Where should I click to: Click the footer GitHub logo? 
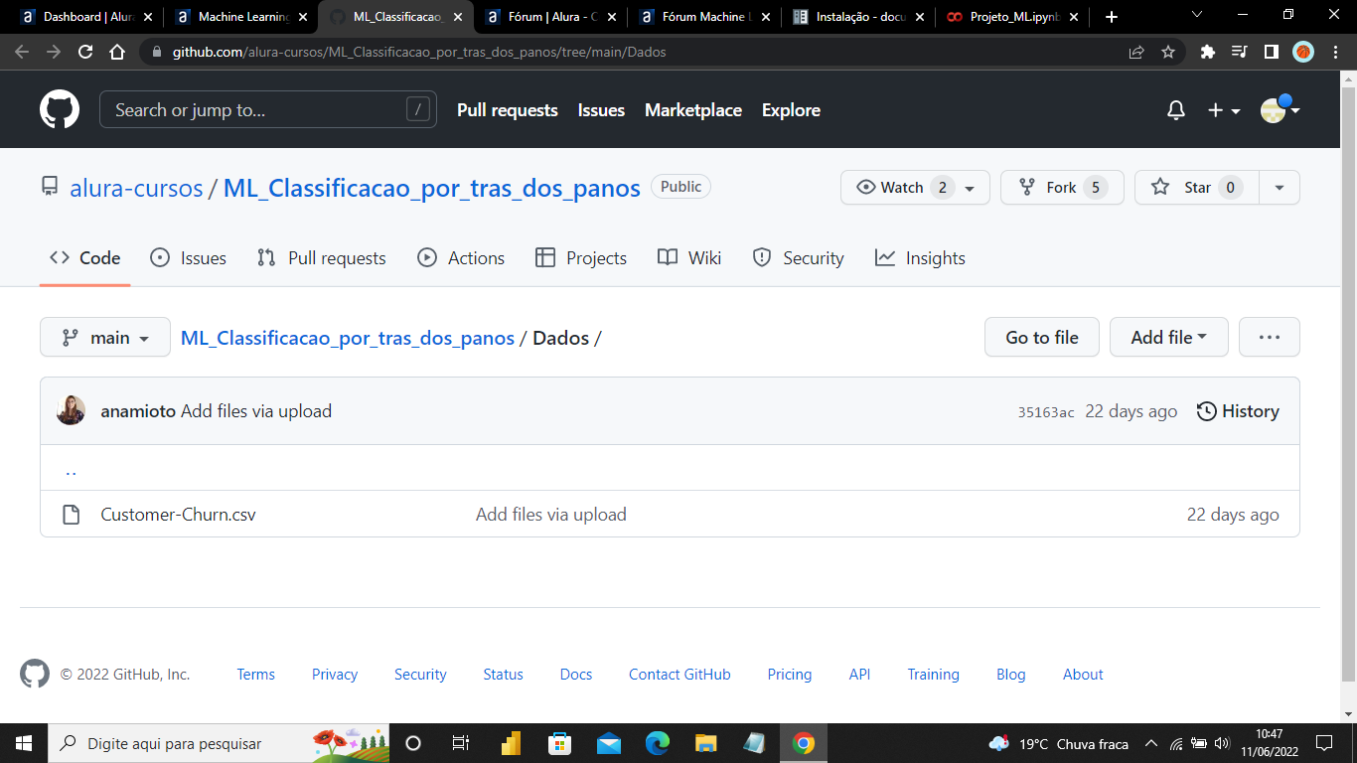(x=35, y=674)
